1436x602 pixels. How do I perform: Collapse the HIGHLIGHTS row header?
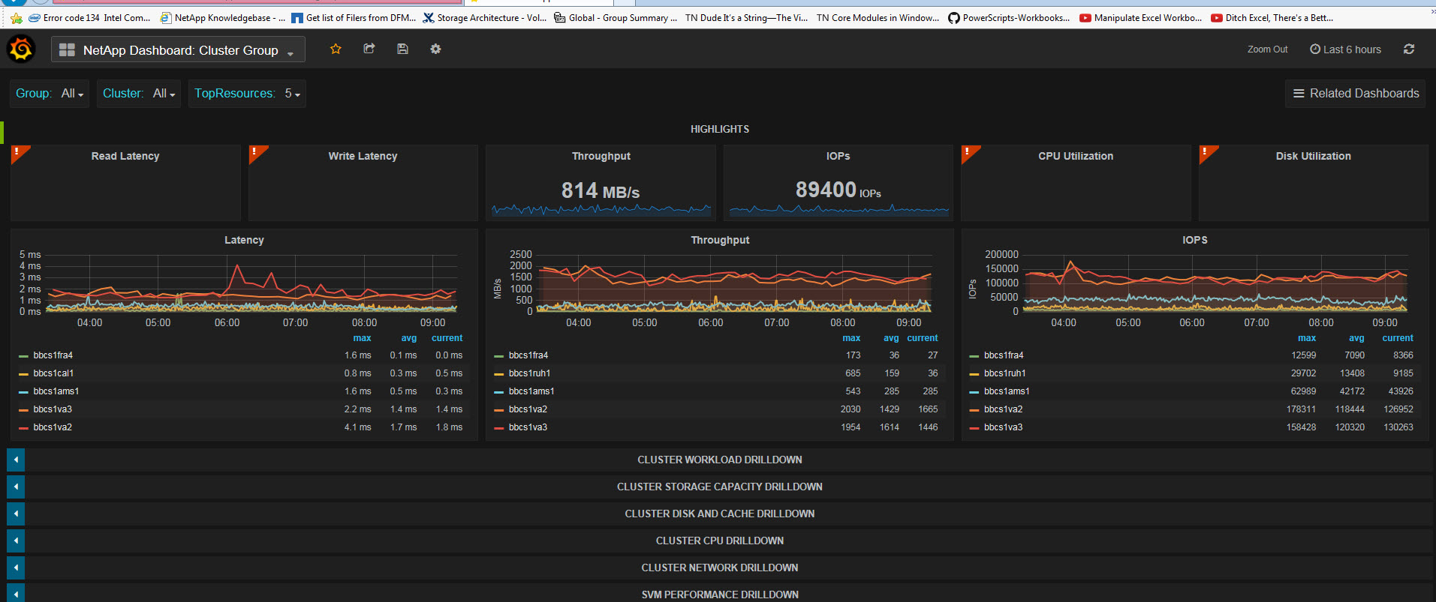[719, 129]
